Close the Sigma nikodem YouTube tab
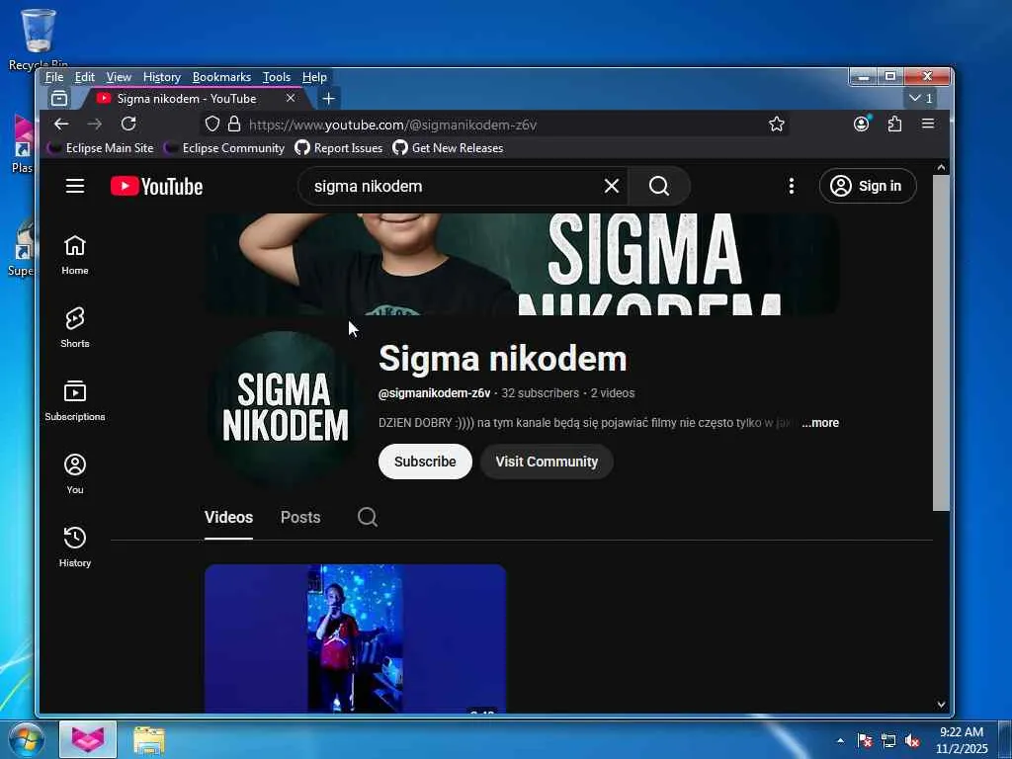Viewport: 1012px width, 759px height. click(x=291, y=98)
